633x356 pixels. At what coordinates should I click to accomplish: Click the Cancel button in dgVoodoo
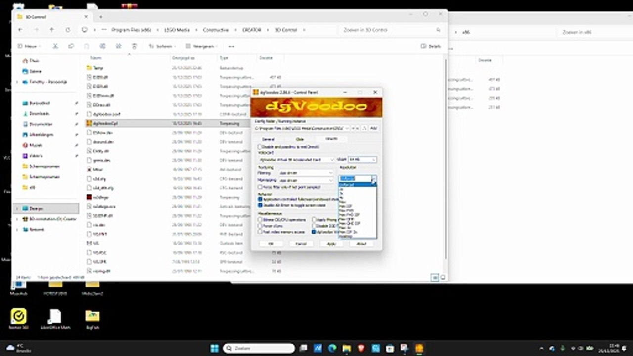pos(301,244)
